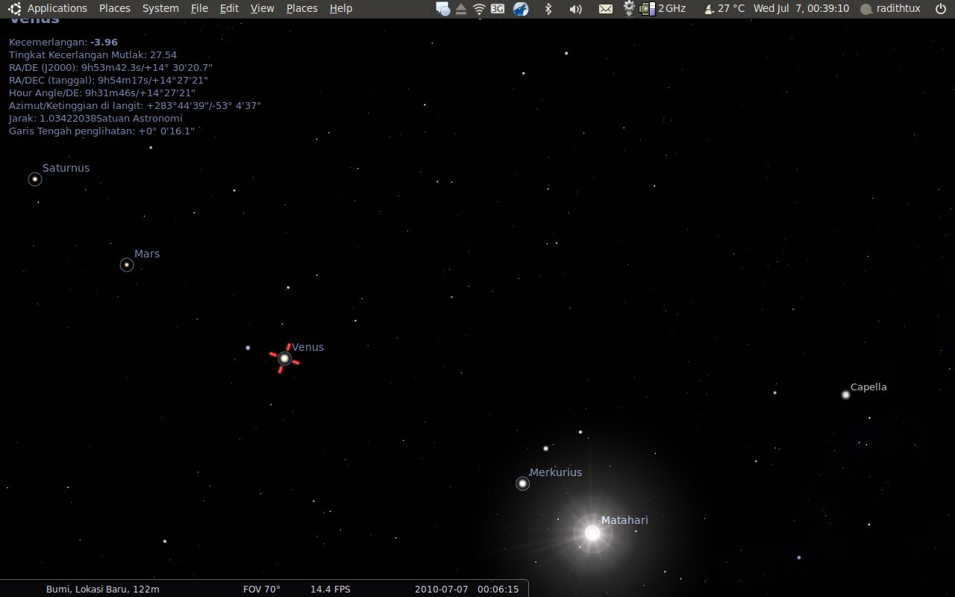The image size is (955, 597).
Task: Select the star Capella
Action: click(x=846, y=395)
